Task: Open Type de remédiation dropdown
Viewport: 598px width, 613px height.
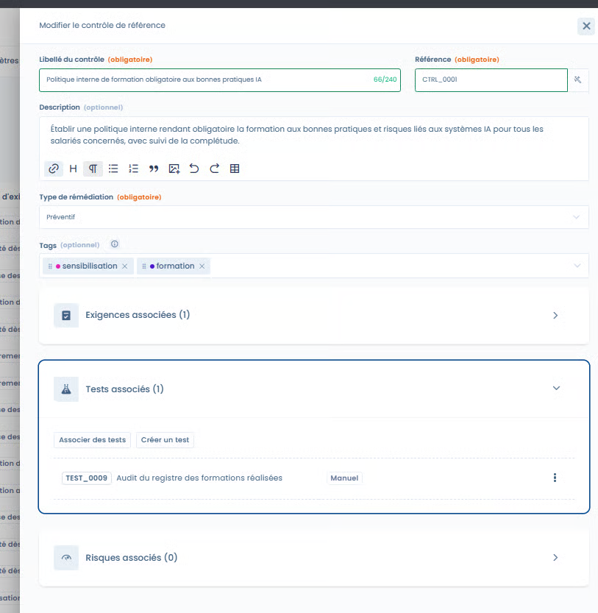Action: click(313, 217)
